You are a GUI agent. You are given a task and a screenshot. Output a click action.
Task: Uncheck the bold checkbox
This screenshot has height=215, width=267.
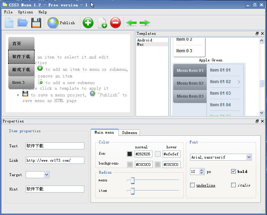click(x=233, y=172)
